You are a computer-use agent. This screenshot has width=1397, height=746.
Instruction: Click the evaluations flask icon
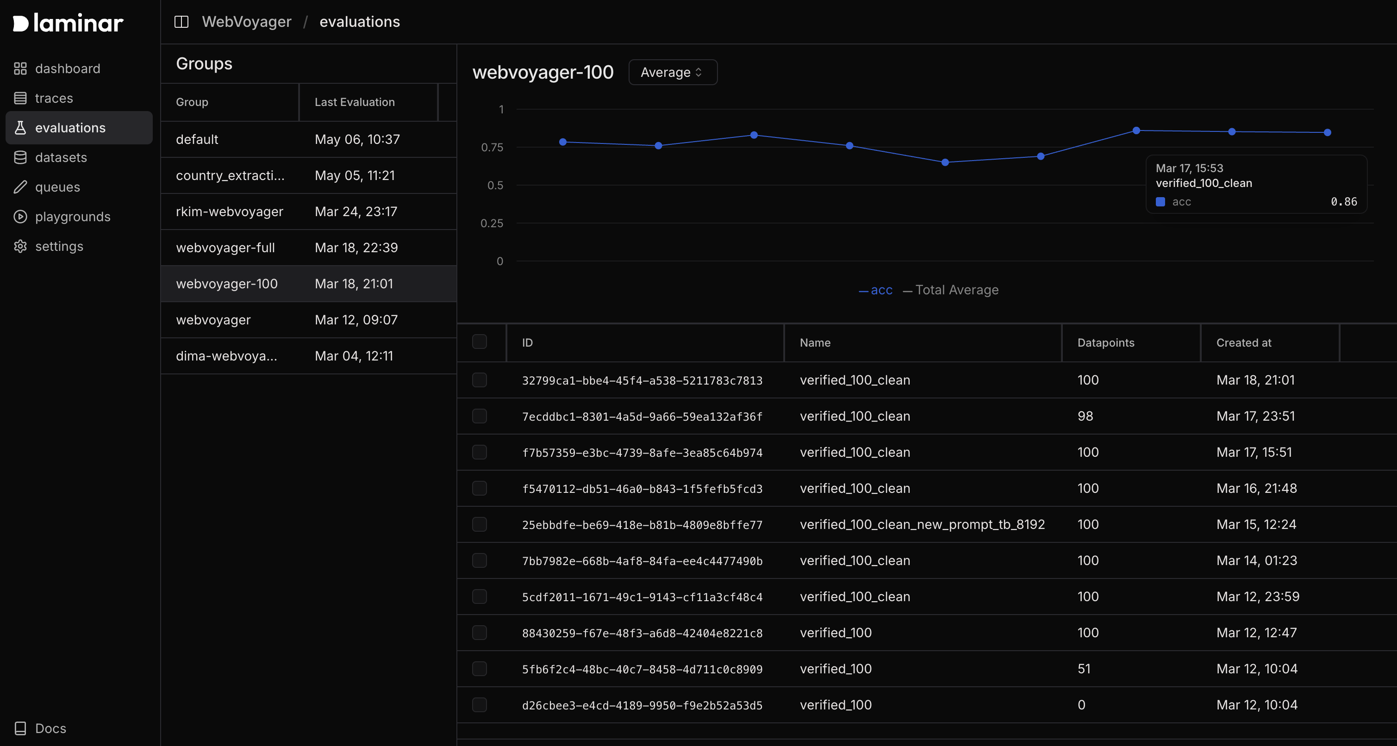pyautogui.click(x=20, y=128)
